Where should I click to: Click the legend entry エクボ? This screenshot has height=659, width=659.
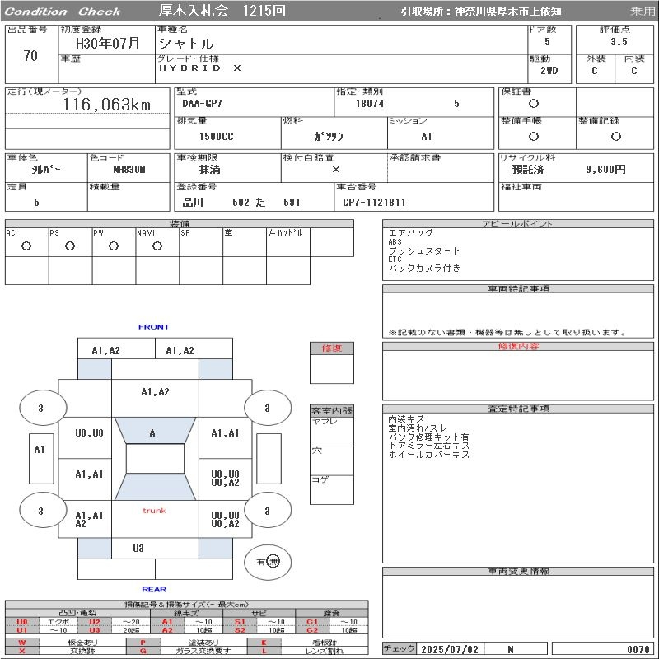coord(58,622)
